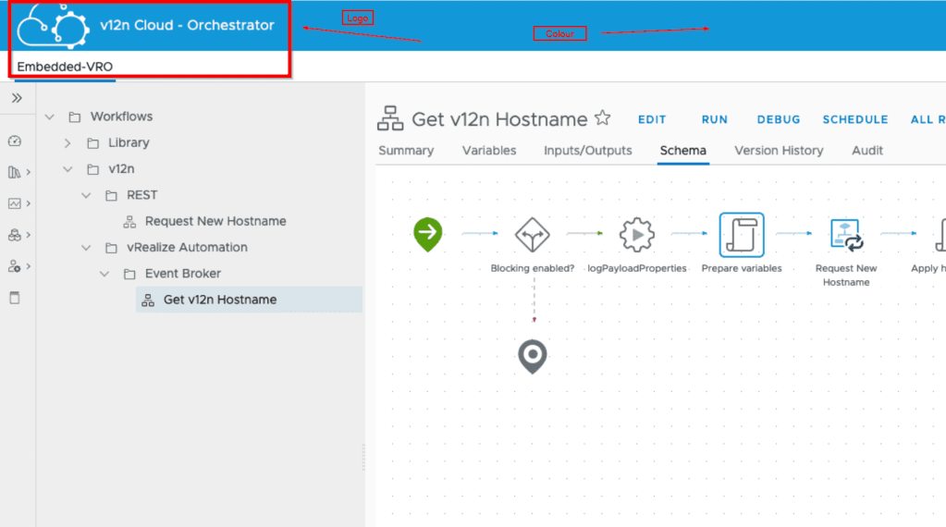Click the RUN button
This screenshot has height=527, width=946.
tap(714, 120)
